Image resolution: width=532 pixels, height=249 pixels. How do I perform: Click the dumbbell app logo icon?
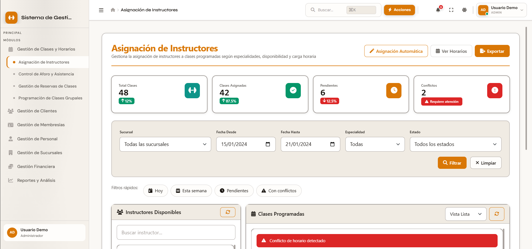point(11,18)
